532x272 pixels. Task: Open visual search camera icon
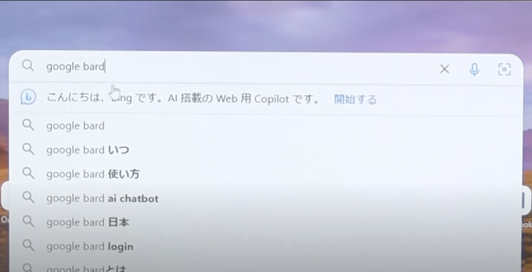pyautogui.click(x=504, y=69)
